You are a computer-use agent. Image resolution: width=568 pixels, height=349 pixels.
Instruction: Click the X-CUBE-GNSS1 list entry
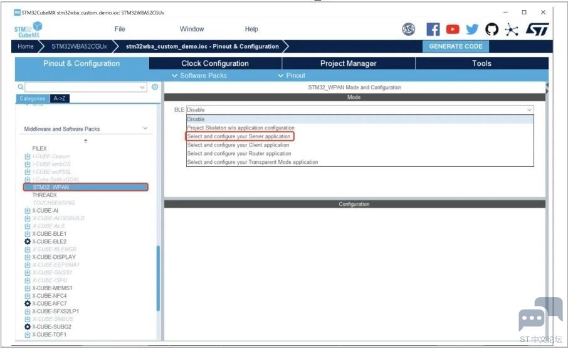(x=52, y=273)
